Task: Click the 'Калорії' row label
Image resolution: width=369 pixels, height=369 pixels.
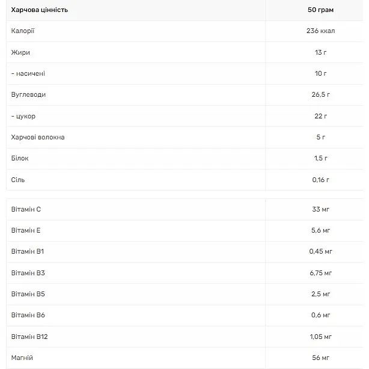Action: 23,31
